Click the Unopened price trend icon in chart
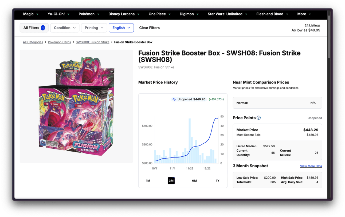Image resolution: width=345 pixels, height=217 pixels. [174, 99]
